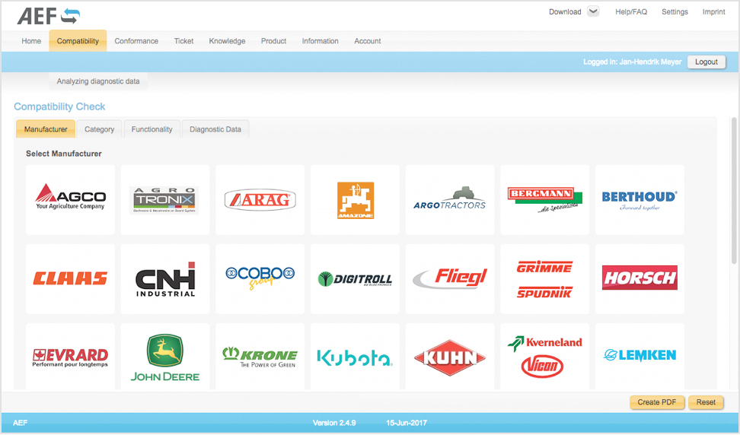Go to the Conformance menu
Image resolution: width=740 pixels, height=435 pixels.
[136, 41]
